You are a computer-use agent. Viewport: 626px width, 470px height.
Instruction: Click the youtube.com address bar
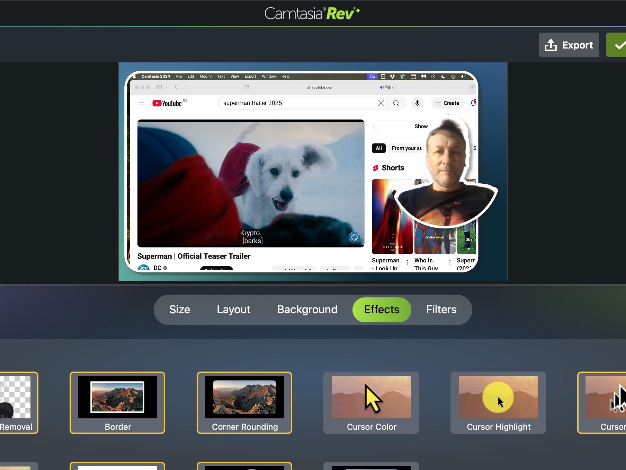320,87
